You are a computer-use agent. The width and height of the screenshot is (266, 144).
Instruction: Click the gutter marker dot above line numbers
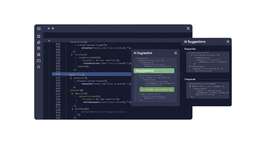coord(49,41)
